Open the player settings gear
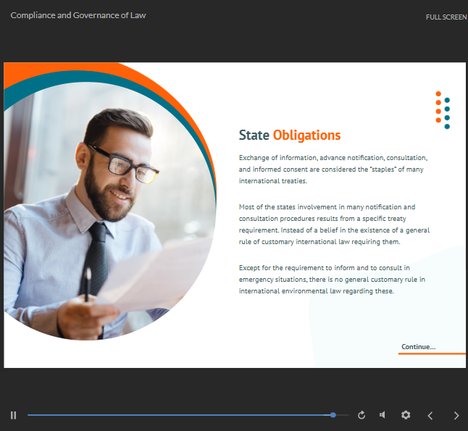 click(406, 415)
